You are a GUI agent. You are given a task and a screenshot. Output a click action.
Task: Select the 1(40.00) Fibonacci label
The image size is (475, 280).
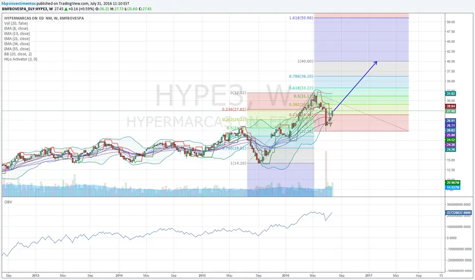point(305,61)
